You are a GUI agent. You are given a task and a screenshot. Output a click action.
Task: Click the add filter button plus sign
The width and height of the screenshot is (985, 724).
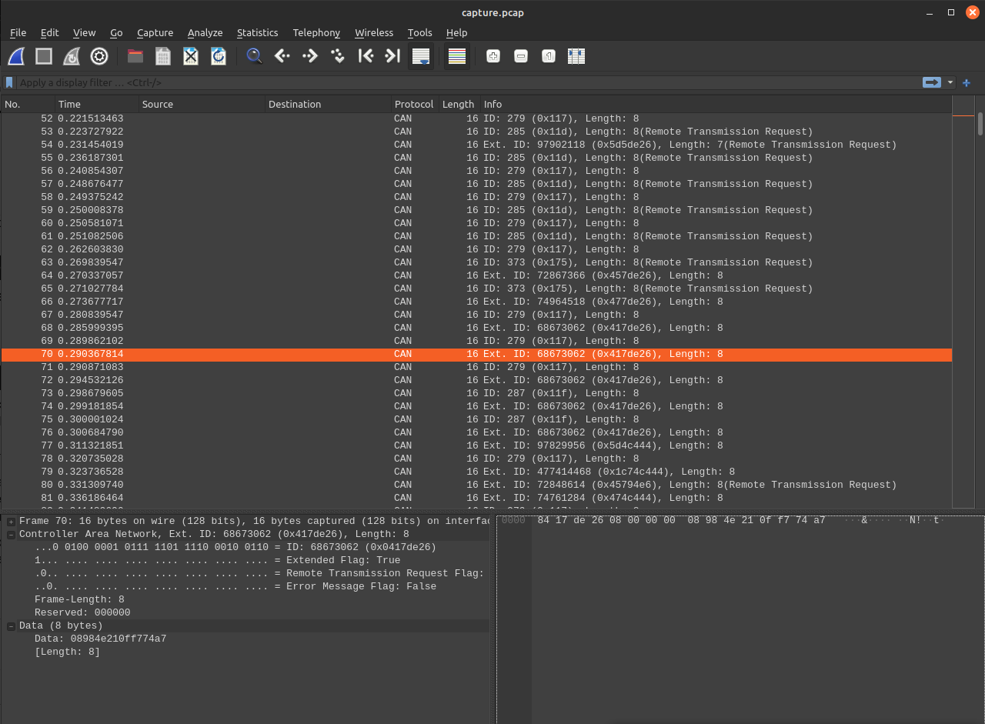(967, 82)
